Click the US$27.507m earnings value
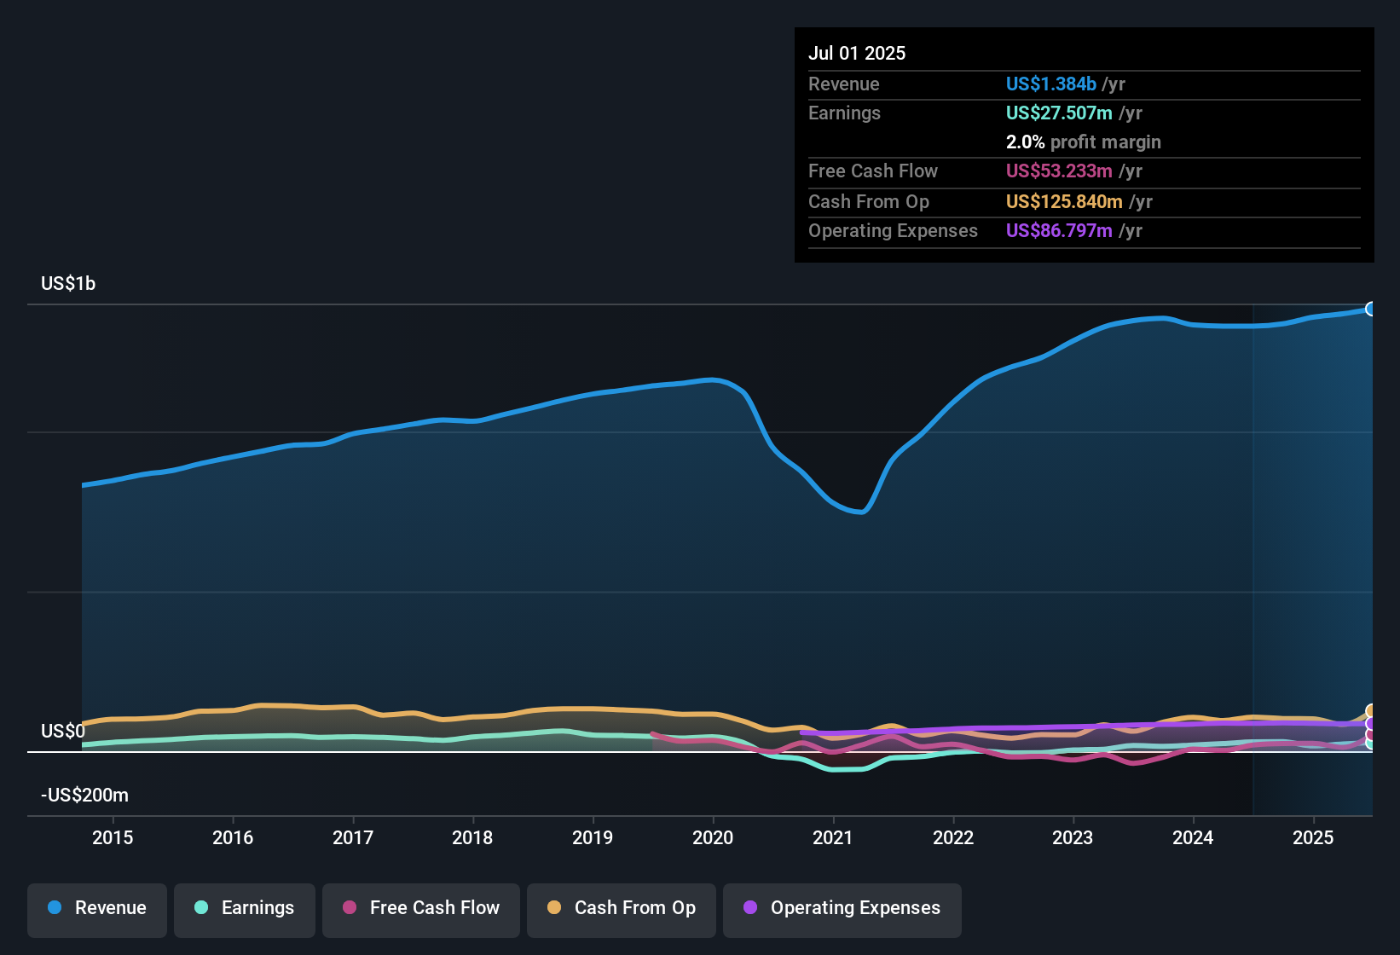Image resolution: width=1400 pixels, height=955 pixels. [1058, 113]
